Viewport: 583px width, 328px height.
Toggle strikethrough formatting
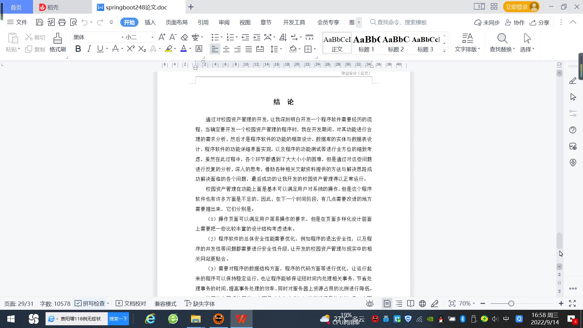[x=115, y=49]
